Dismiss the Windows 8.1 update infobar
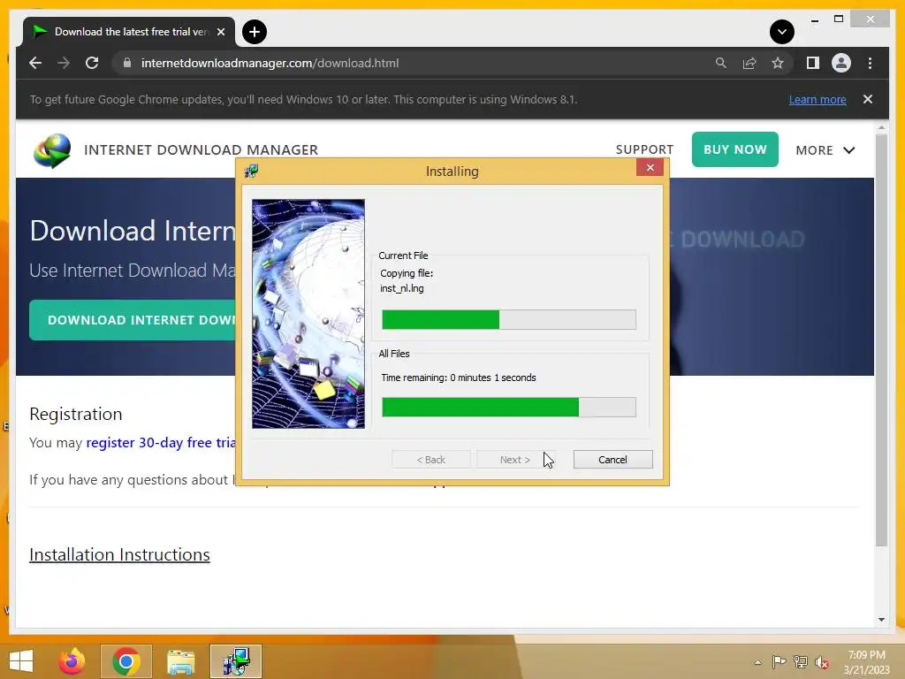The image size is (905, 679). [x=868, y=99]
